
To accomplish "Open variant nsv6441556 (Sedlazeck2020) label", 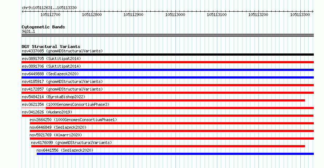I will click(x=65, y=150).
